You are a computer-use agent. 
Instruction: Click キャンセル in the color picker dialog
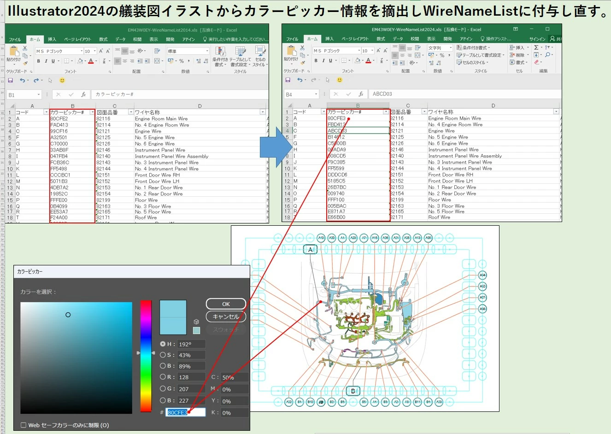226,317
